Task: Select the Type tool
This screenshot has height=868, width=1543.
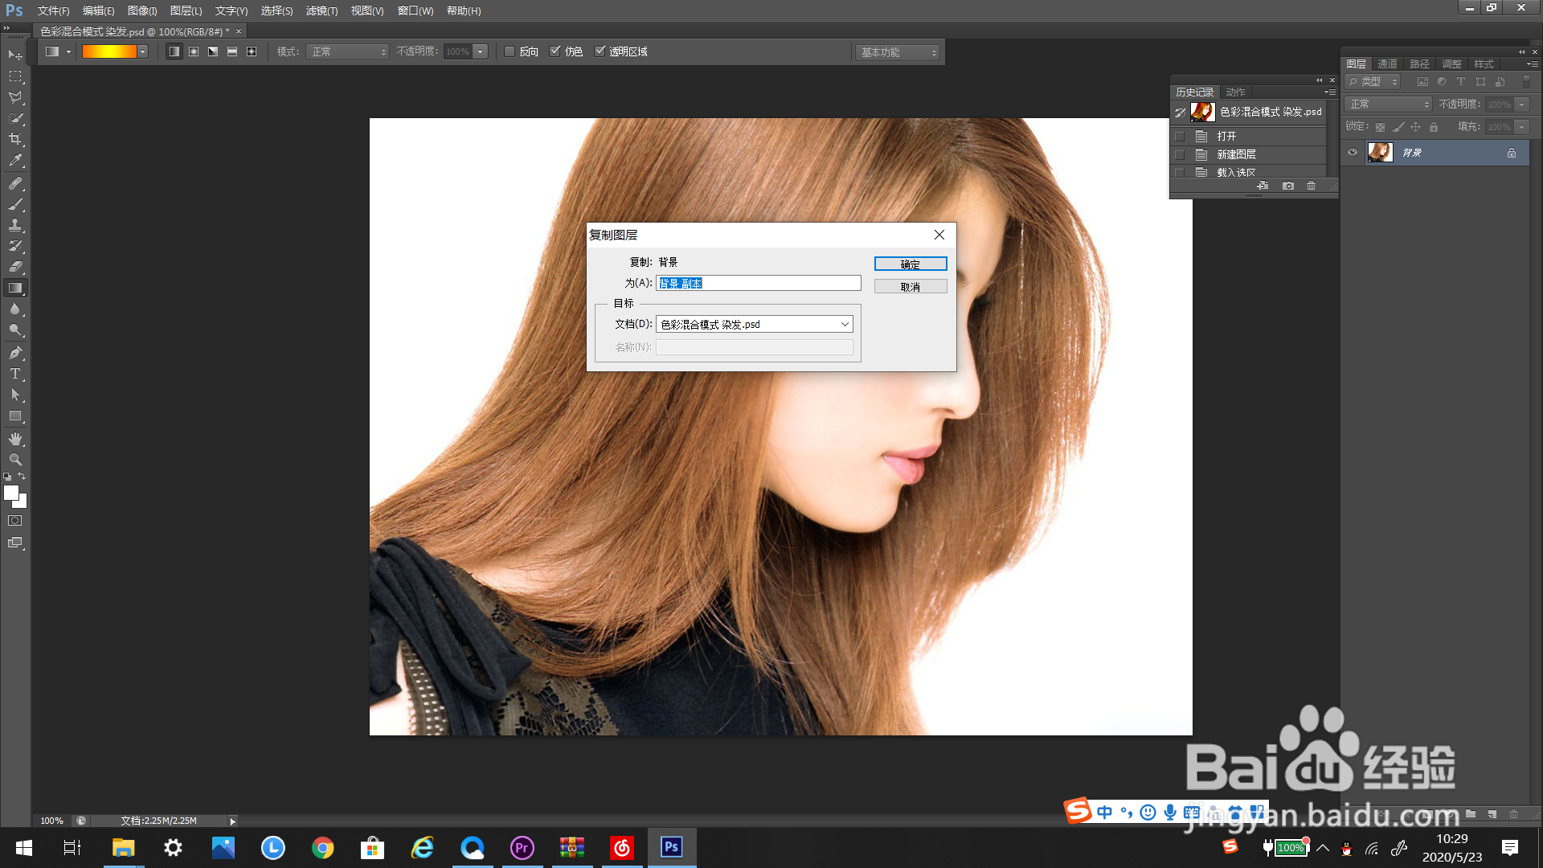Action: [15, 374]
